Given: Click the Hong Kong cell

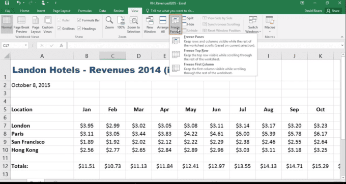Looking at the screenshot, I should [42, 150].
